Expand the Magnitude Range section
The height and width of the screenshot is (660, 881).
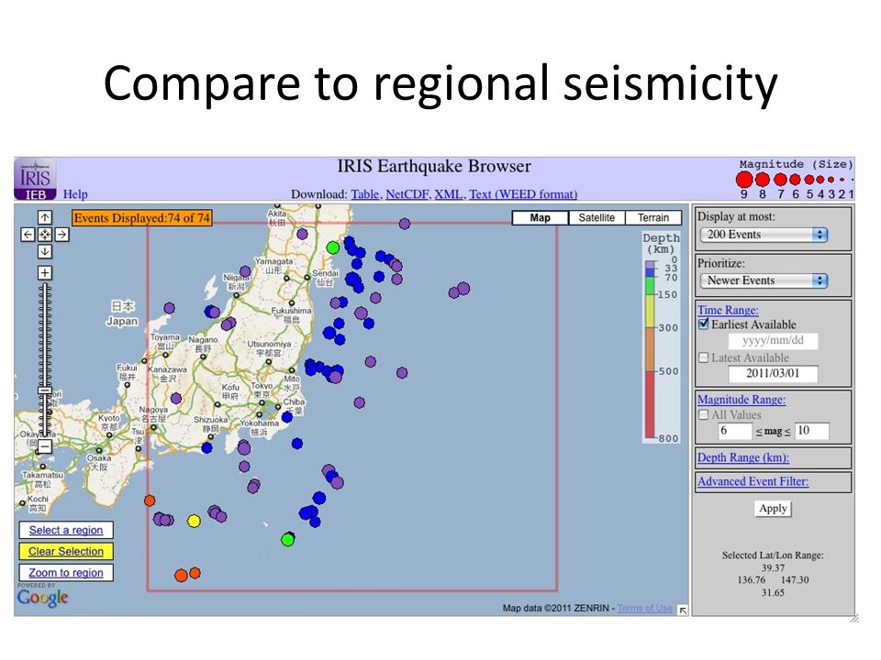[742, 400]
